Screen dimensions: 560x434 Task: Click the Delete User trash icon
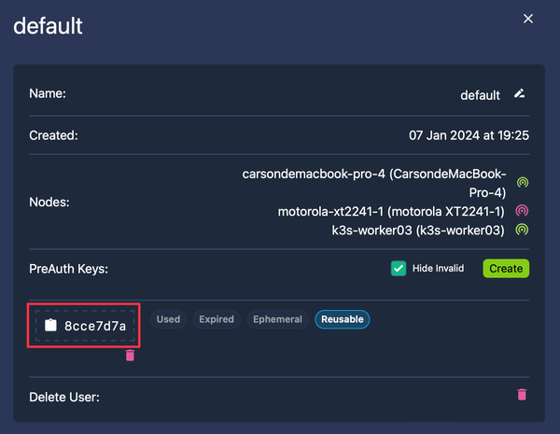click(x=522, y=395)
